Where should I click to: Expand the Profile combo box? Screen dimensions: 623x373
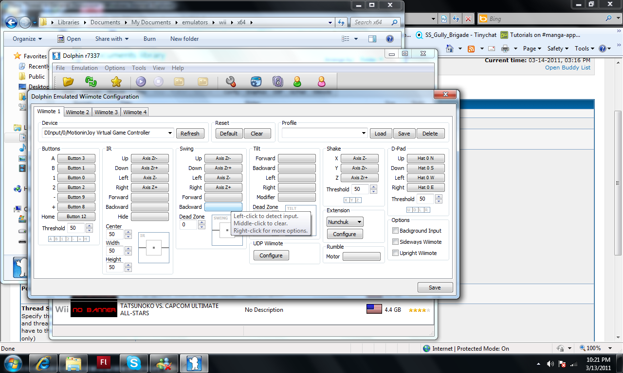(364, 134)
